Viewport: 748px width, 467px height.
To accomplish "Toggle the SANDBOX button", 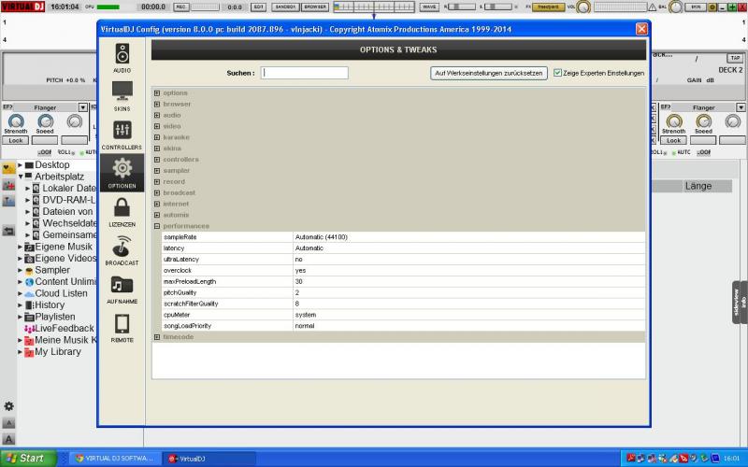I will tap(285, 7).
